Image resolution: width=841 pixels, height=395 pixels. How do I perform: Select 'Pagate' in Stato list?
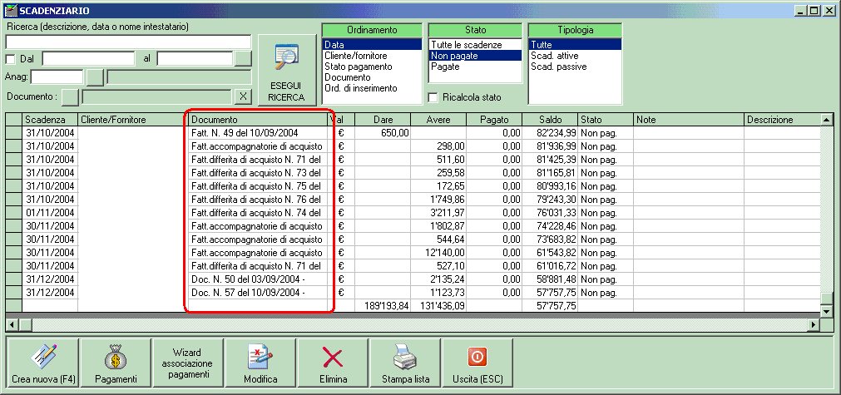coord(445,67)
